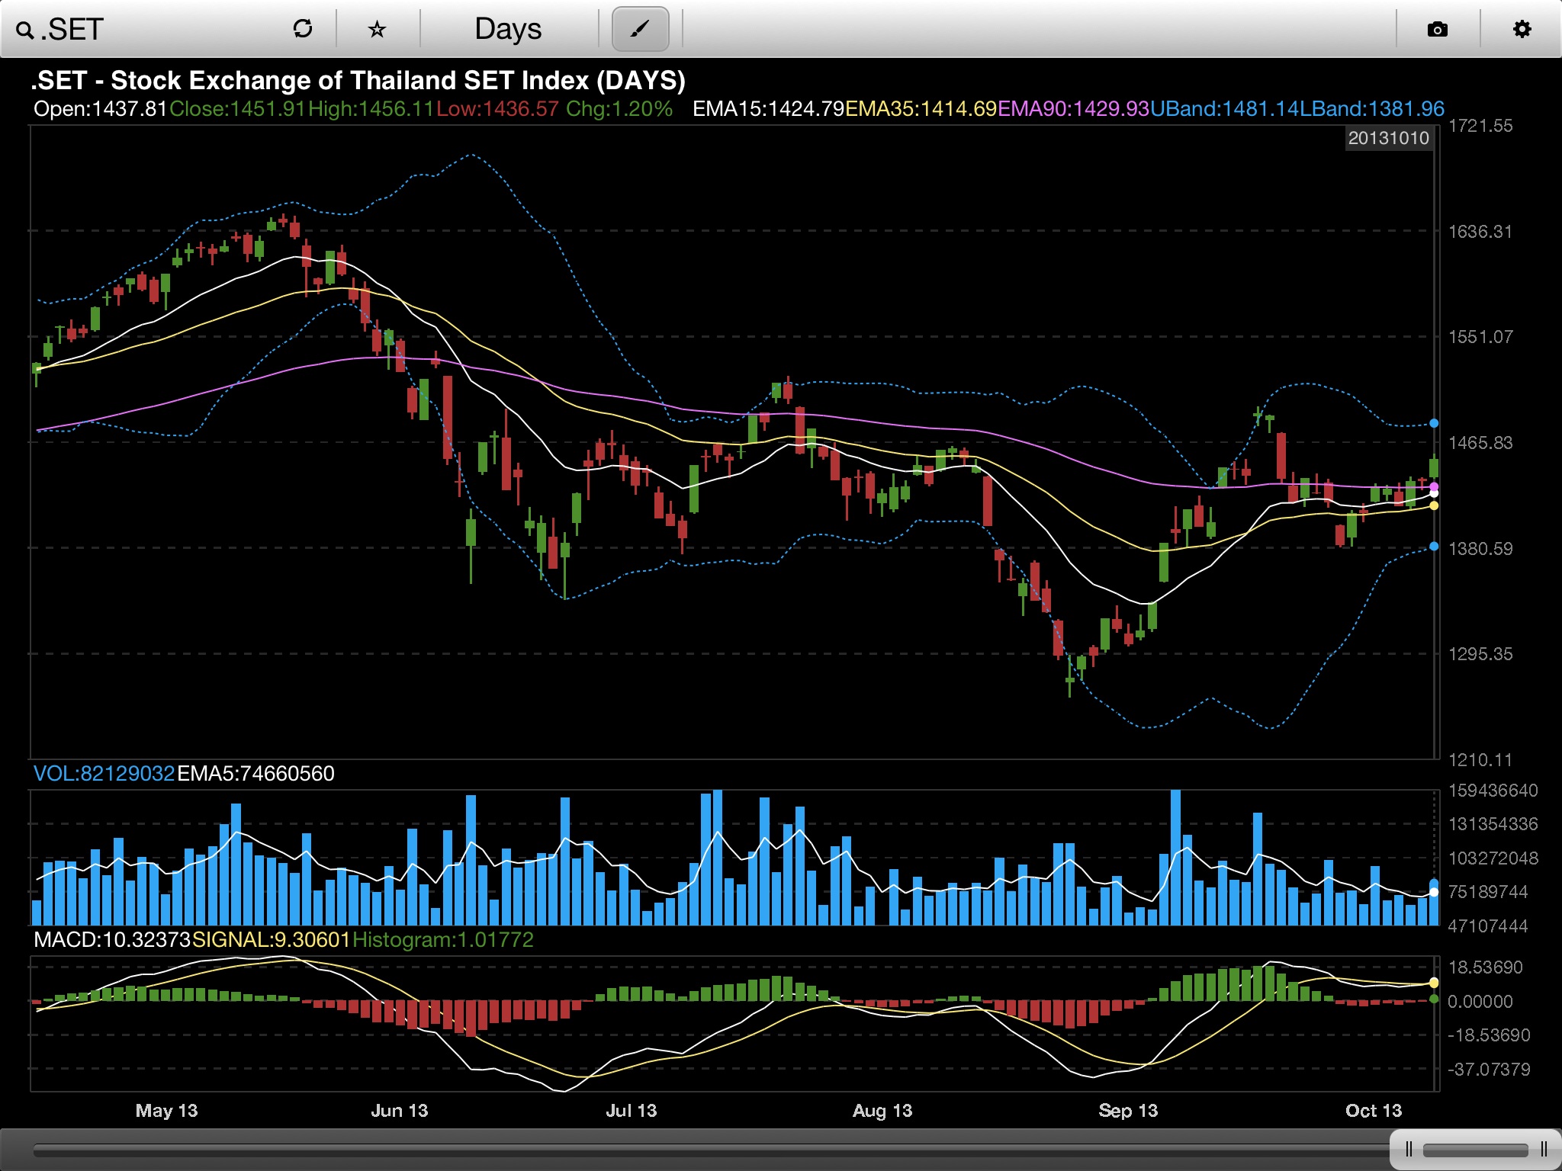Click the MACD:10.32373 label
1562x1171 pixels.
112,940
